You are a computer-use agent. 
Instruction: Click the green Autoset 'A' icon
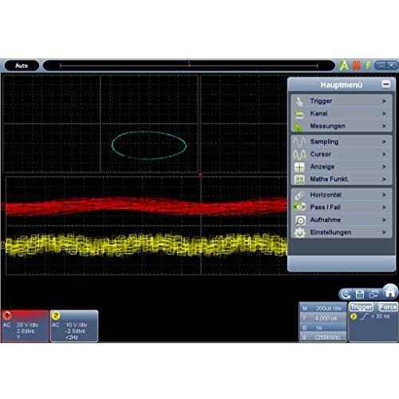coord(343,65)
